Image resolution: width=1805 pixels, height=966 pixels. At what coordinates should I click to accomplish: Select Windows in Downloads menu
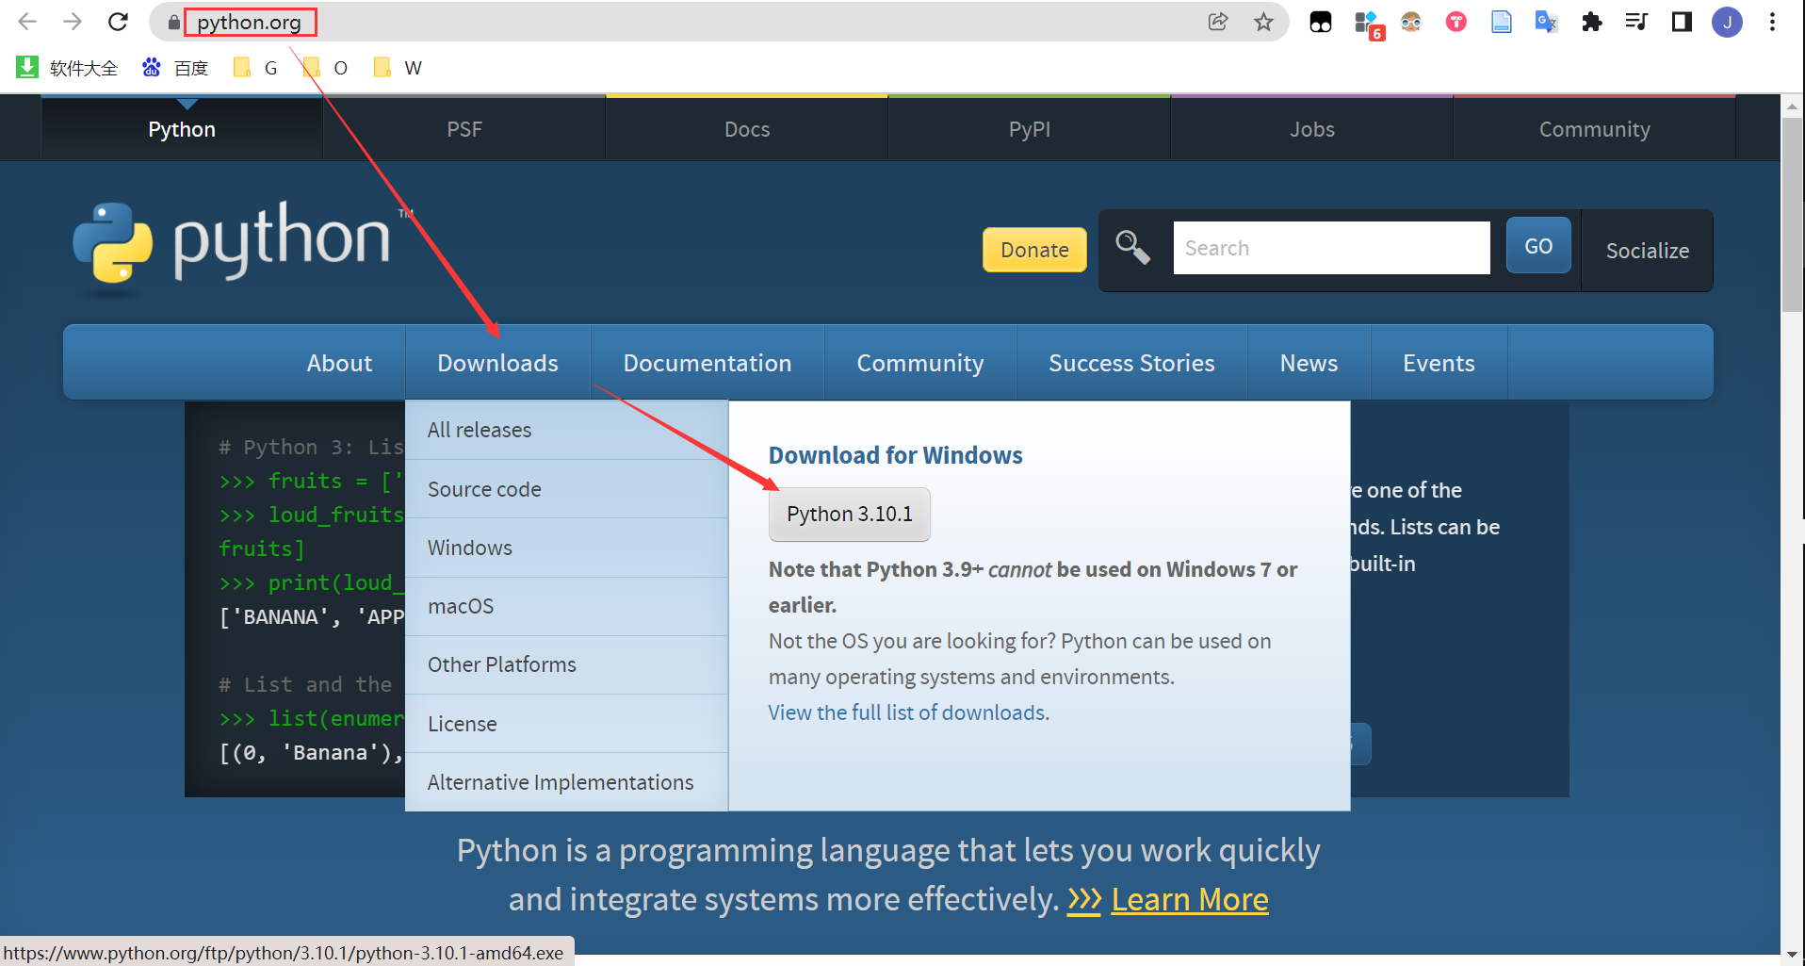pyautogui.click(x=566, y=548)
